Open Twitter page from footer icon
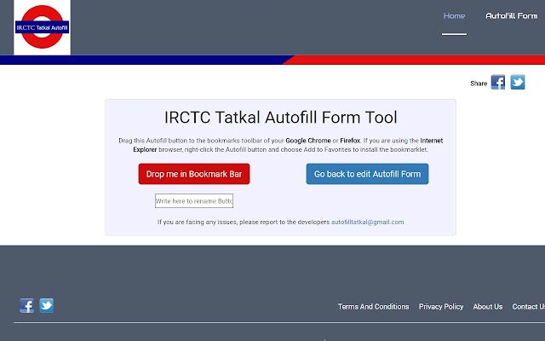This screenshot has width=545, height=341. pyautogui.click(x=46, y=305)
